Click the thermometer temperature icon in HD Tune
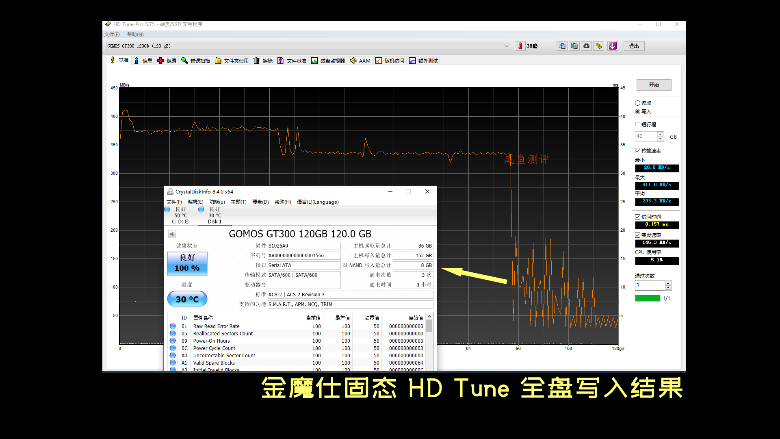Image resolution: width=780 pixels, height=439 pixels. pos(520,46)
